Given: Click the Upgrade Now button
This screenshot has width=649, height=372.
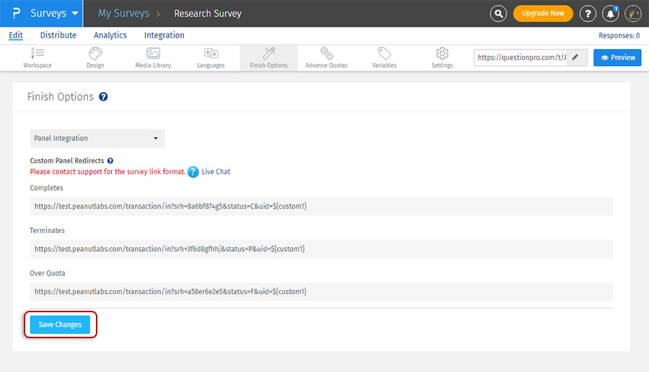Looking at the screenshot, I should coord(543,14).
